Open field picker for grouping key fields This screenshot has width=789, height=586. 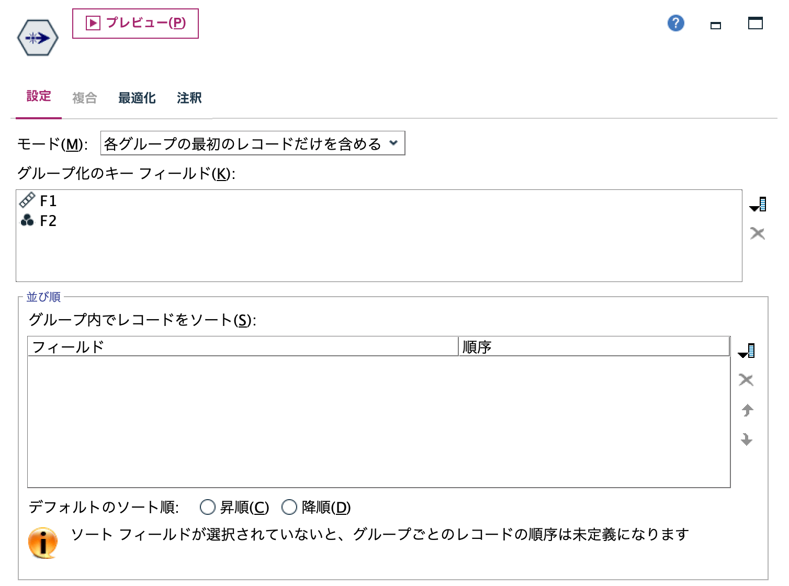coord(758,205)
